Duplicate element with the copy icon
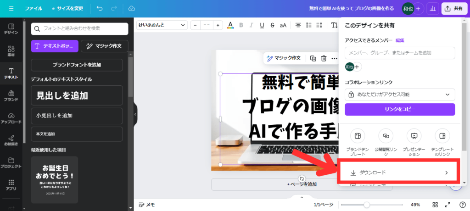 coord(313,58)
